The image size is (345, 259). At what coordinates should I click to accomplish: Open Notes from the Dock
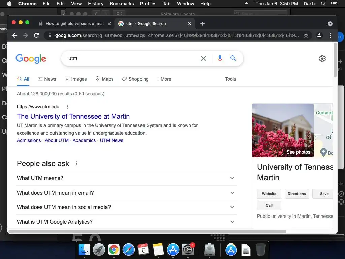click(x=158, y=250)
